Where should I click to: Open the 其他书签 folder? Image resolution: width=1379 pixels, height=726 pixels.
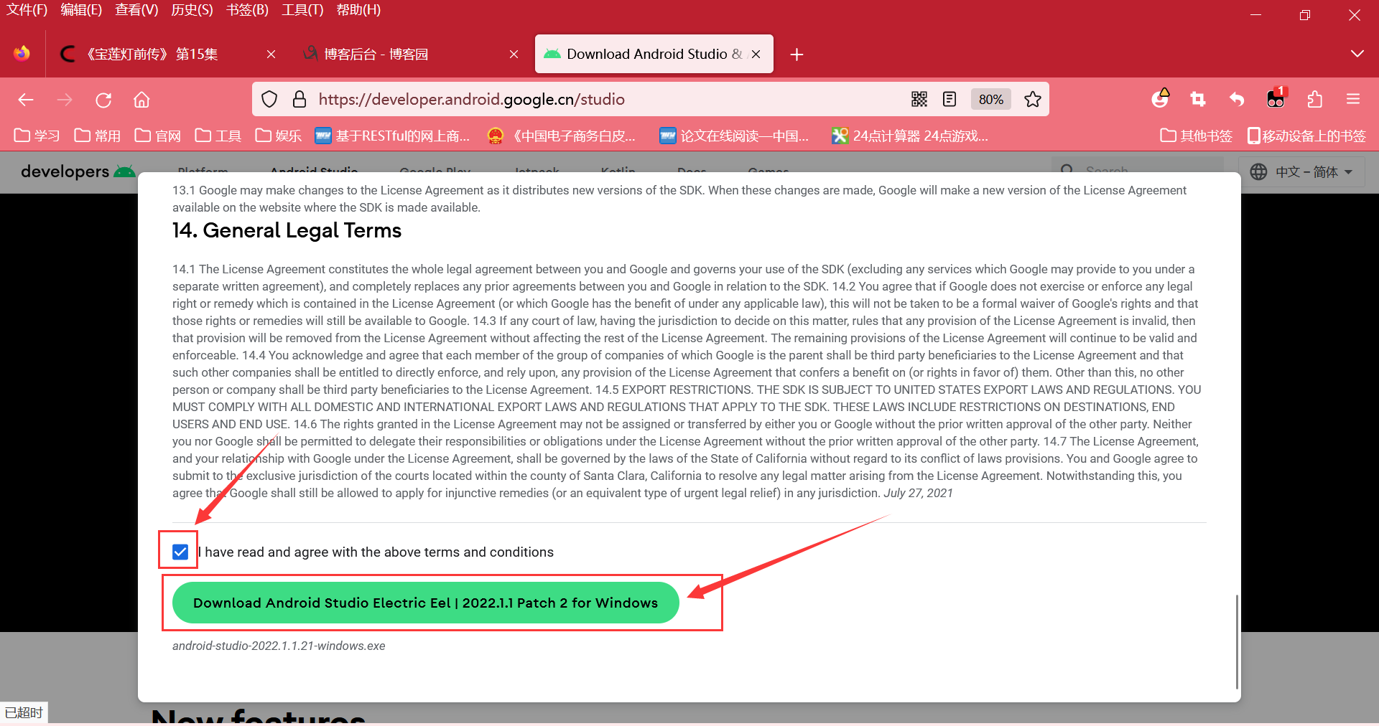(x=1196, y=136)
